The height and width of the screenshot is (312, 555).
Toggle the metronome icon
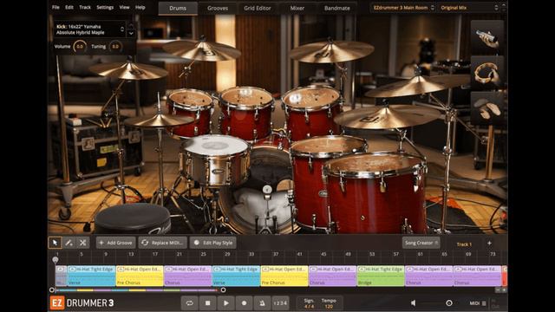[x=262, y=303]
